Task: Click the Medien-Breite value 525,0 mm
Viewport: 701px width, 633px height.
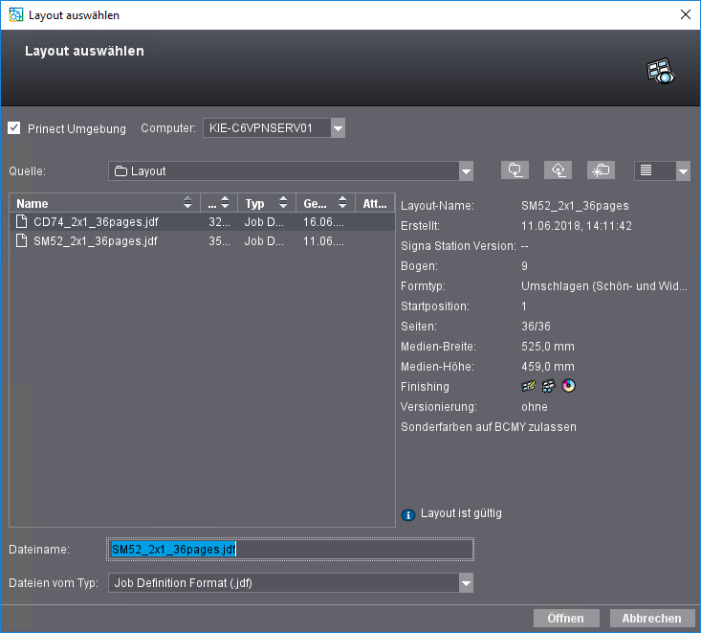Action: click(x=548, y=347)
